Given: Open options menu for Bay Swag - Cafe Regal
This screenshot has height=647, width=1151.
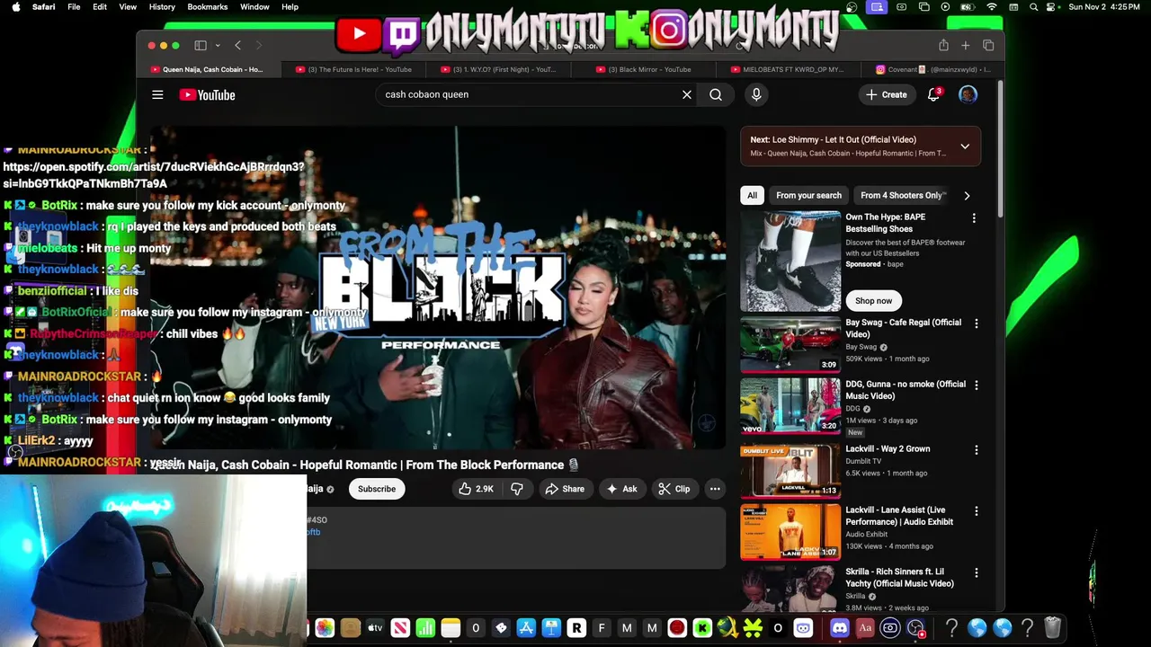Looking at the screenshot, I should pos(976,323).
